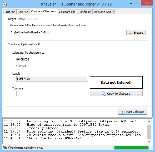This screenshot has height=152, width=155.
Task: Close the Khayalan File Splitter window
Action: pyautogui.click(x=147, y=3)
